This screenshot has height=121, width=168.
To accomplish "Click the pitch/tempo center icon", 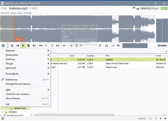I will click(x=64, y=46).
